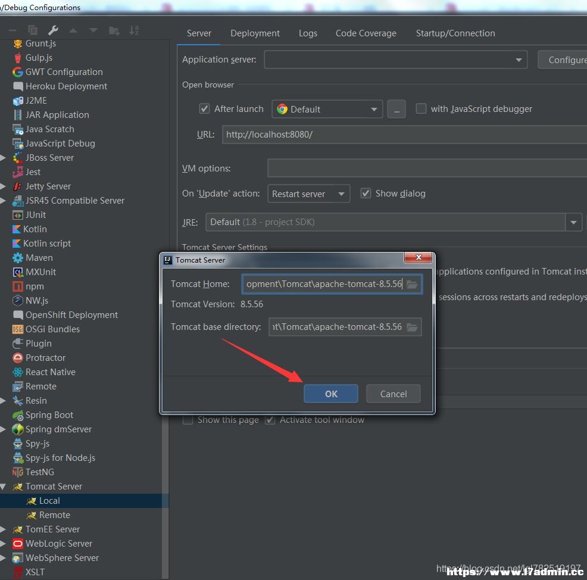
Task: Switch to the Startup/Connection tab
Action: 455,33
